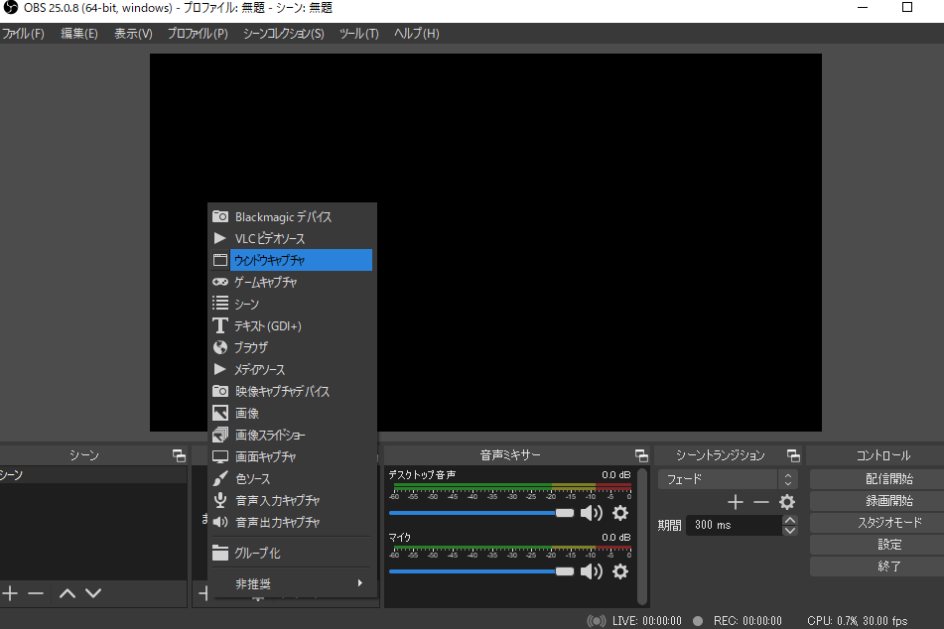This screenshot has height=629, width=944.
Task: Expand the 非推奨 submenu
Action: (x=292, y=583)
